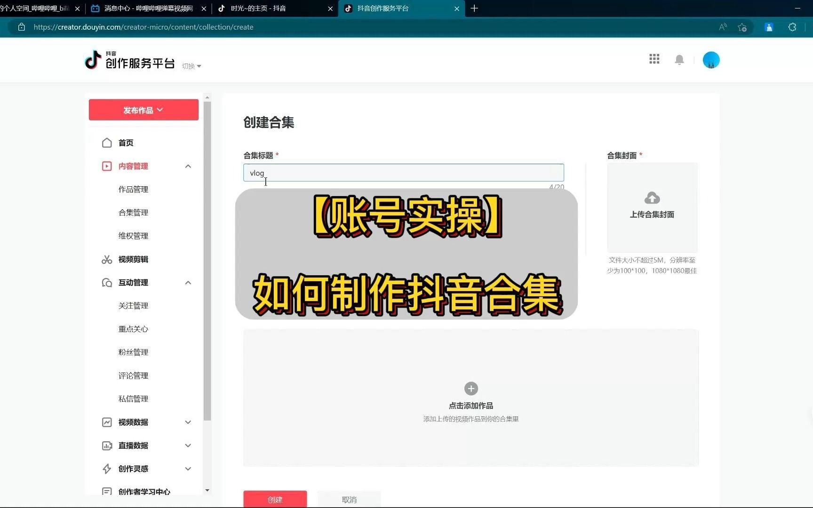Open the apps grid icon in header
The height and width of the screenshot is (508, 813).
[654, 59]
